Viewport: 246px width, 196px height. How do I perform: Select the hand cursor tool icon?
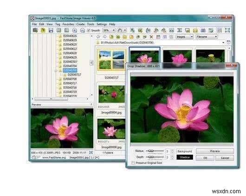[120, 30]
